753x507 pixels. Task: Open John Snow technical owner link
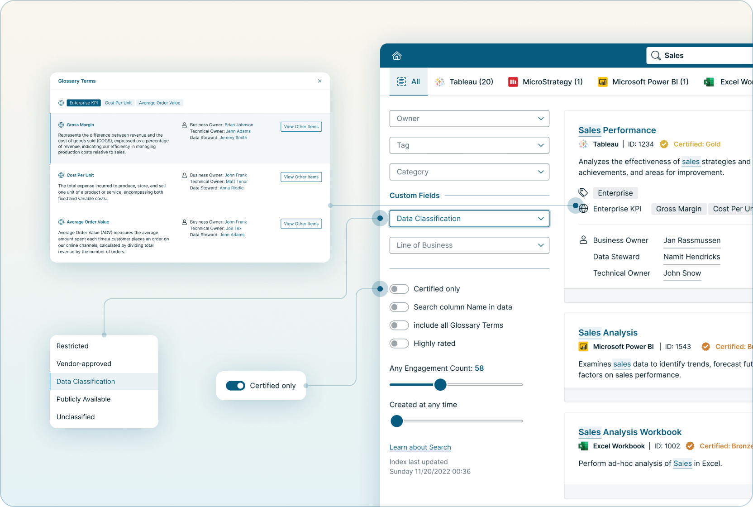click(682, 273)
